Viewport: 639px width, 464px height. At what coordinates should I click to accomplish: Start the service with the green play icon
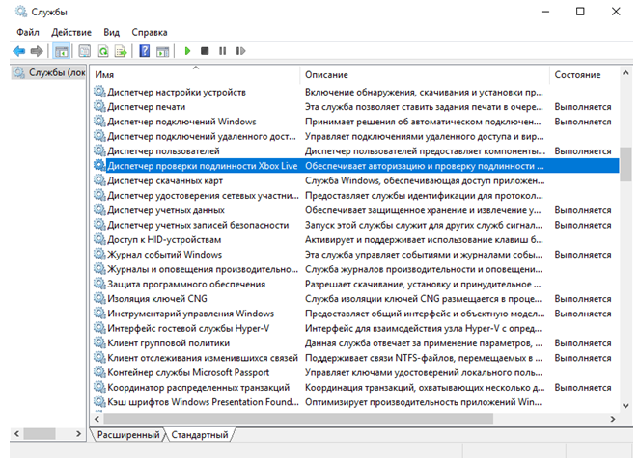pos(187,51)
